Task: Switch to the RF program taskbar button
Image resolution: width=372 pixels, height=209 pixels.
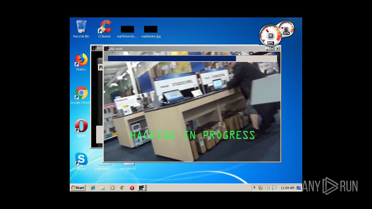Action: coord(142,188)
